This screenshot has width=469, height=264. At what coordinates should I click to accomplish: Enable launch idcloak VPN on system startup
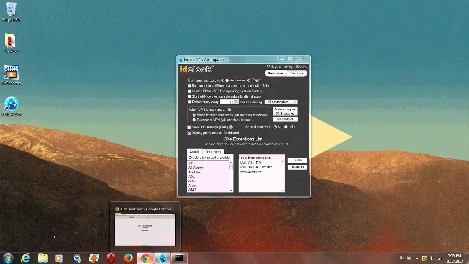(189, 91)
